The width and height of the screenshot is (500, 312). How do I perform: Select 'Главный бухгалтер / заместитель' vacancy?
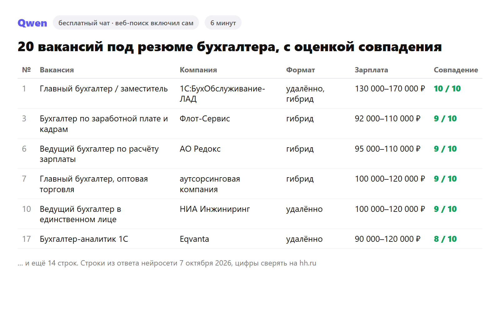[104, 89]
